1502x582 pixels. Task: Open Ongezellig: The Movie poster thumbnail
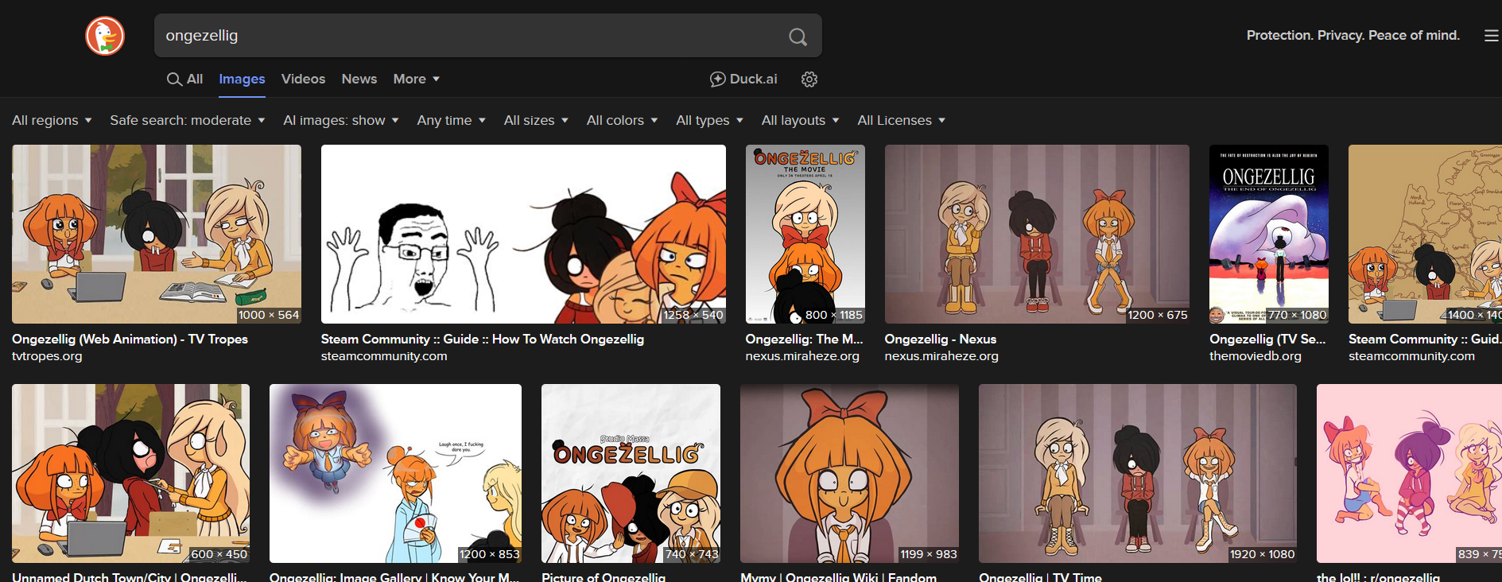805,234
